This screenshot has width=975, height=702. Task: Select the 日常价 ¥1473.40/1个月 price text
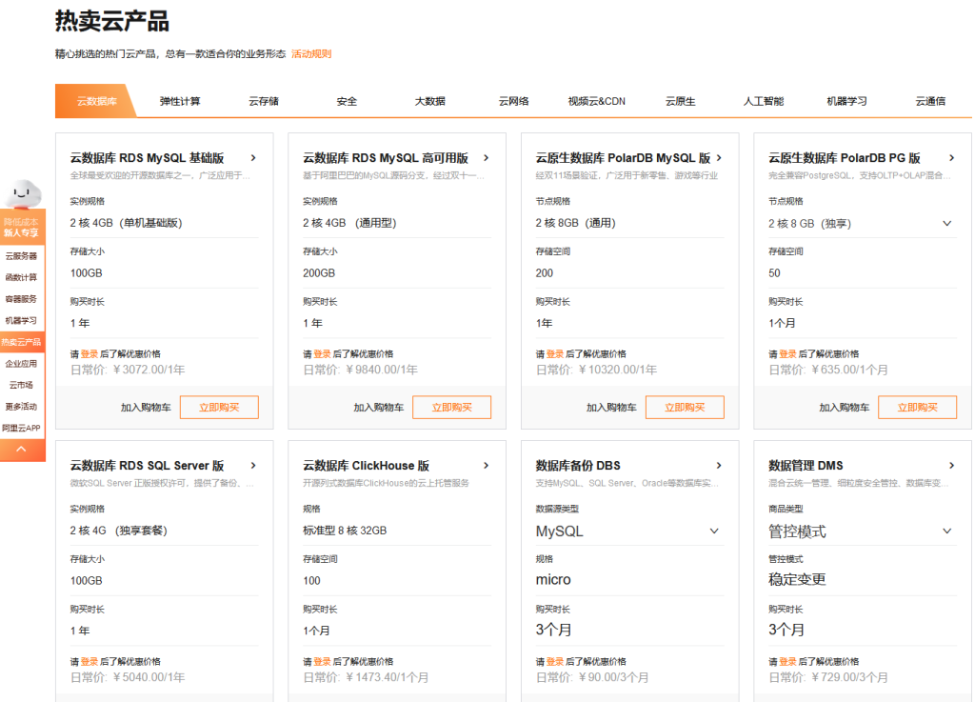click(366, 677)
